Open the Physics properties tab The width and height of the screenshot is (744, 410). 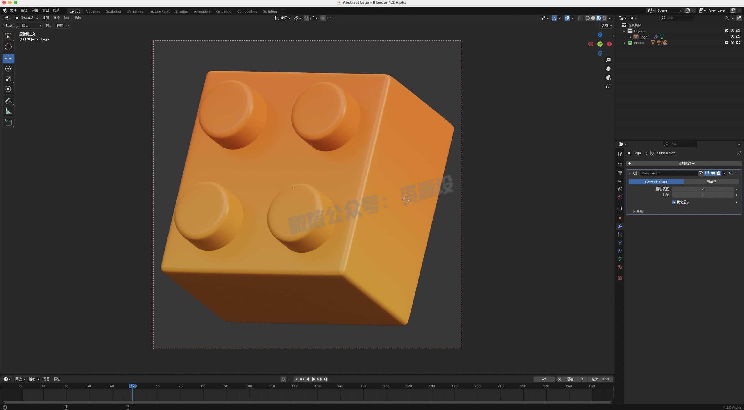620,243
